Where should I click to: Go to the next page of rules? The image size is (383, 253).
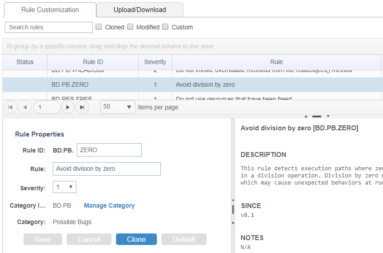click(x=68, y=107)
